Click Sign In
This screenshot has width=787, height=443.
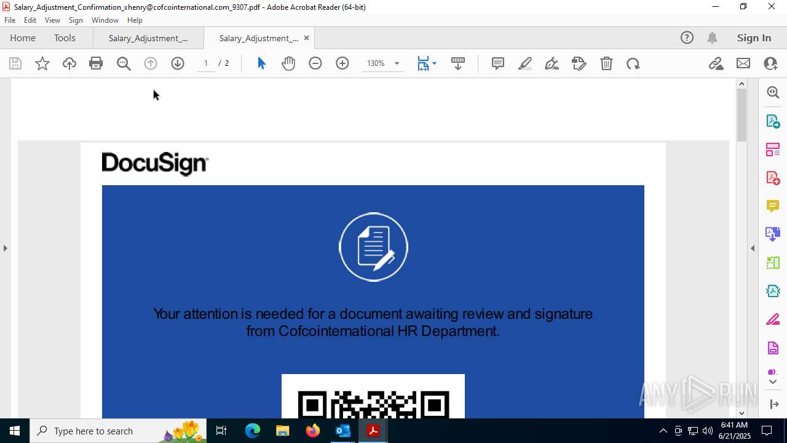754,38
